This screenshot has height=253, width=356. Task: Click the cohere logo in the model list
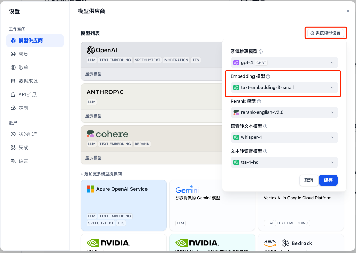[x=107, y=134]
